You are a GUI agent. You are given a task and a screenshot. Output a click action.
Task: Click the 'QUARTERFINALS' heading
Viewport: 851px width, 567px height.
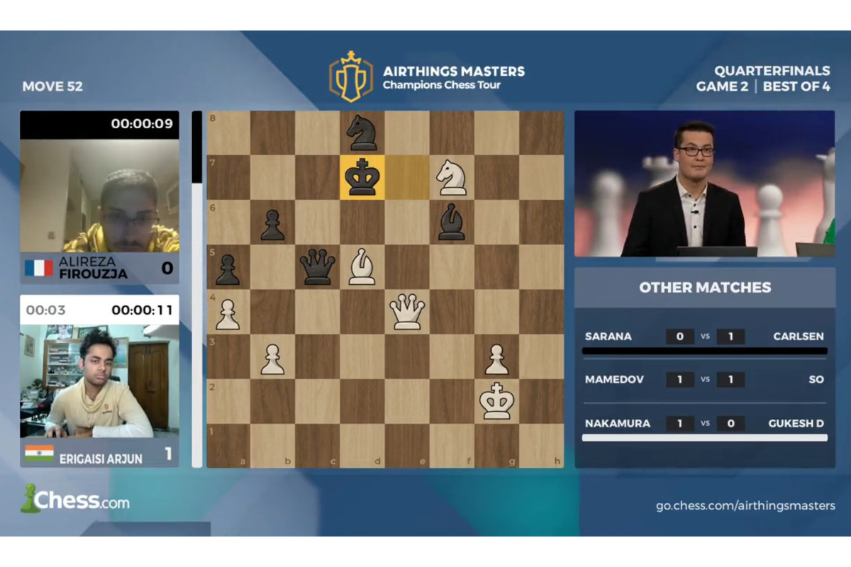coord(772,71)
